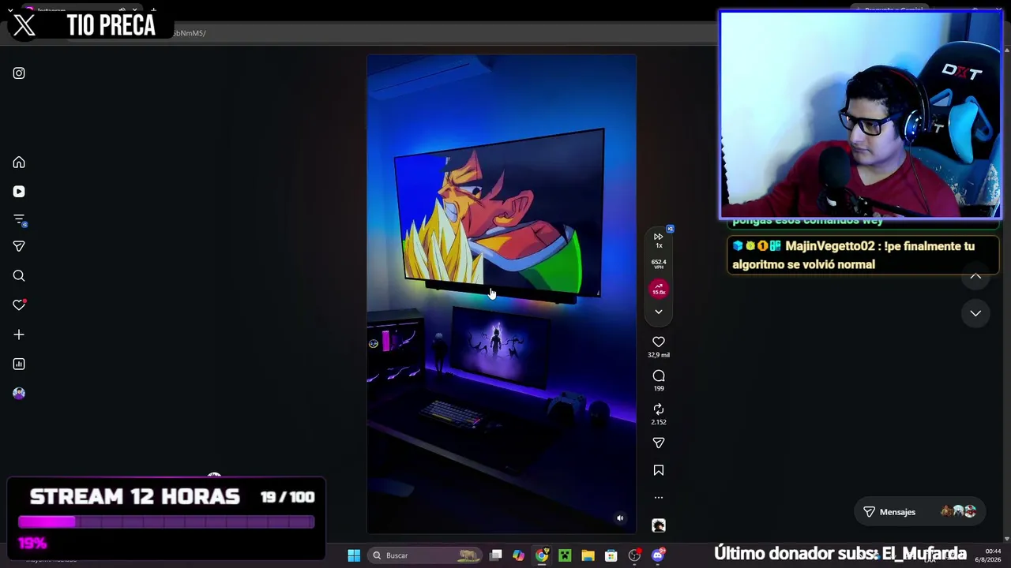
Task: Click the reel video to pause it
Action: coord(502,294)
